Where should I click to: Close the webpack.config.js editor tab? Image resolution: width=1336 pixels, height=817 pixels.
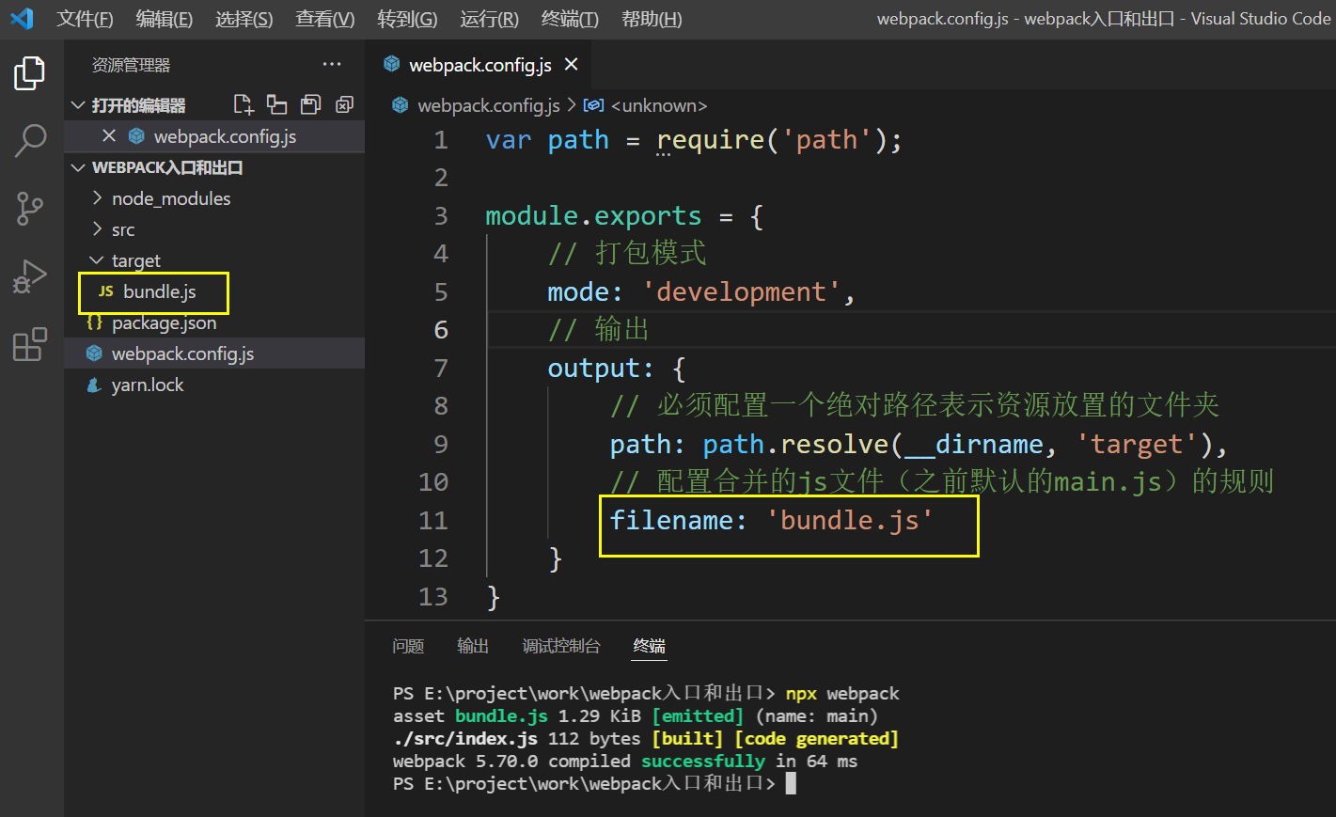point(571,64)
